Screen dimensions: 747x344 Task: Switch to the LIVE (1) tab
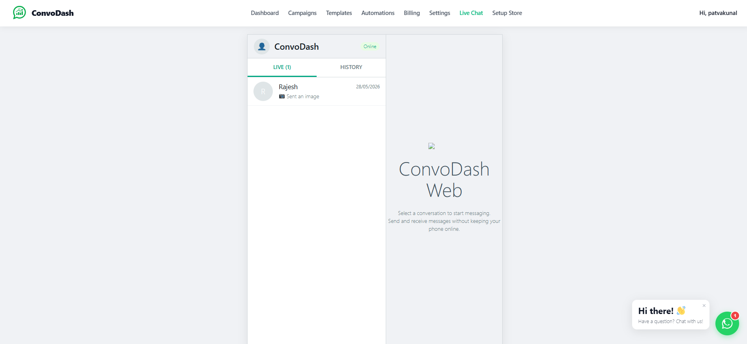[x=282, y=67]
